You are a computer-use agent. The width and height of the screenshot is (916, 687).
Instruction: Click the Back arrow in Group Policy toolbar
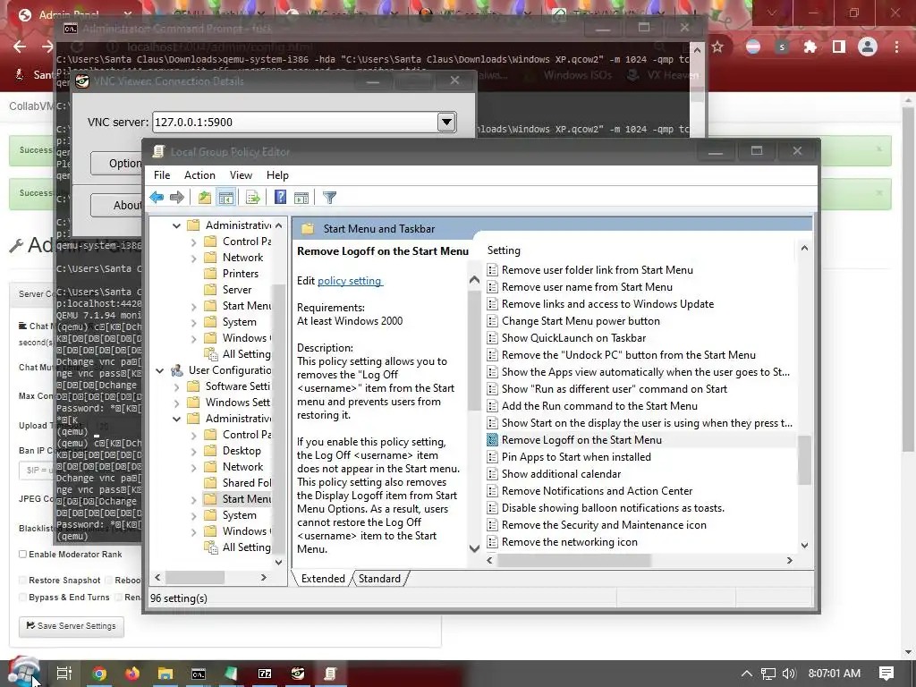click(157, 198)
